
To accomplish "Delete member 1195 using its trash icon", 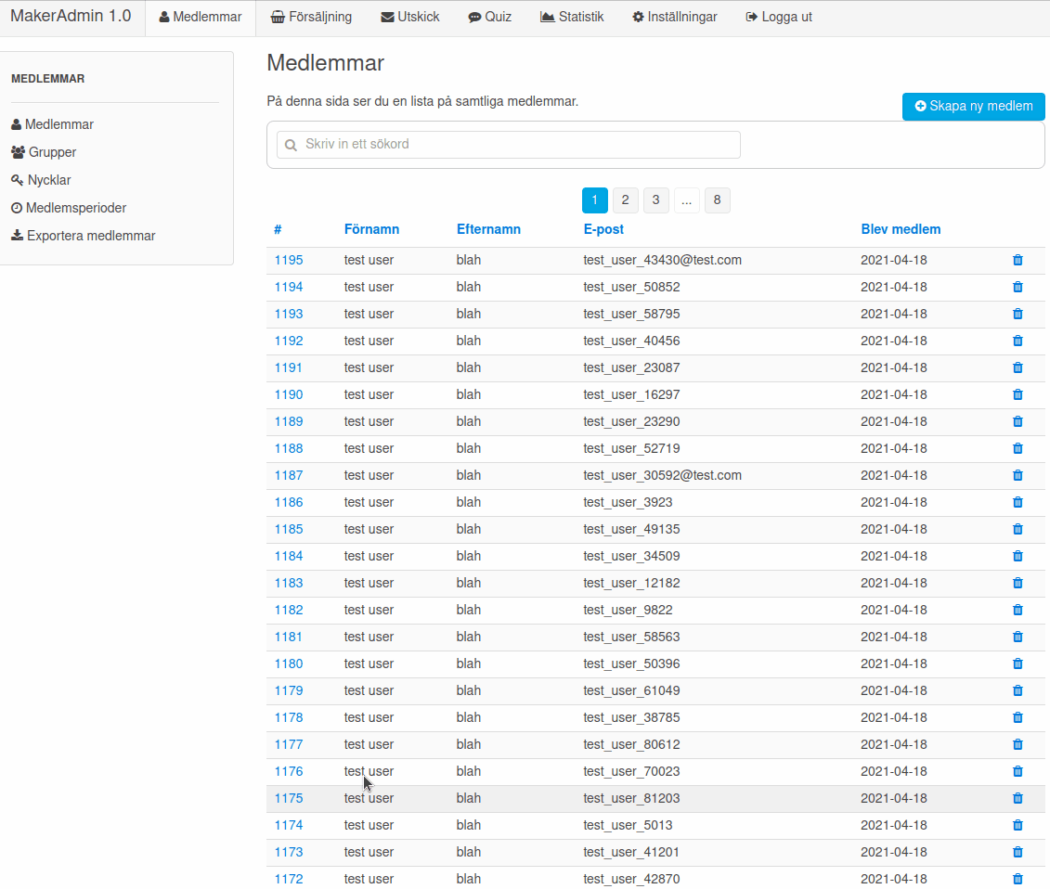I will point(1018,260).
